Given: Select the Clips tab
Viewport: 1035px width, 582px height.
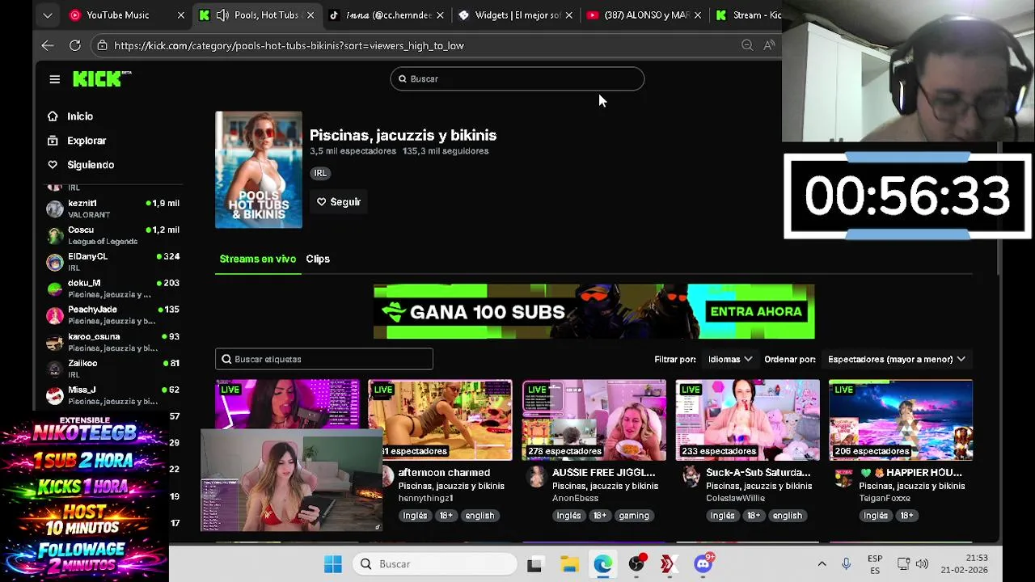Looking at the screenshot, I should click(x=318, y=259).
